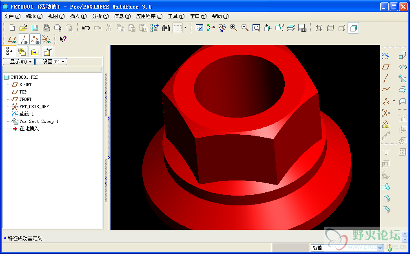Image resolution: width=410 pixels, height=254 pixels.
Task: Select the Revolve tool
Action: 402,67
